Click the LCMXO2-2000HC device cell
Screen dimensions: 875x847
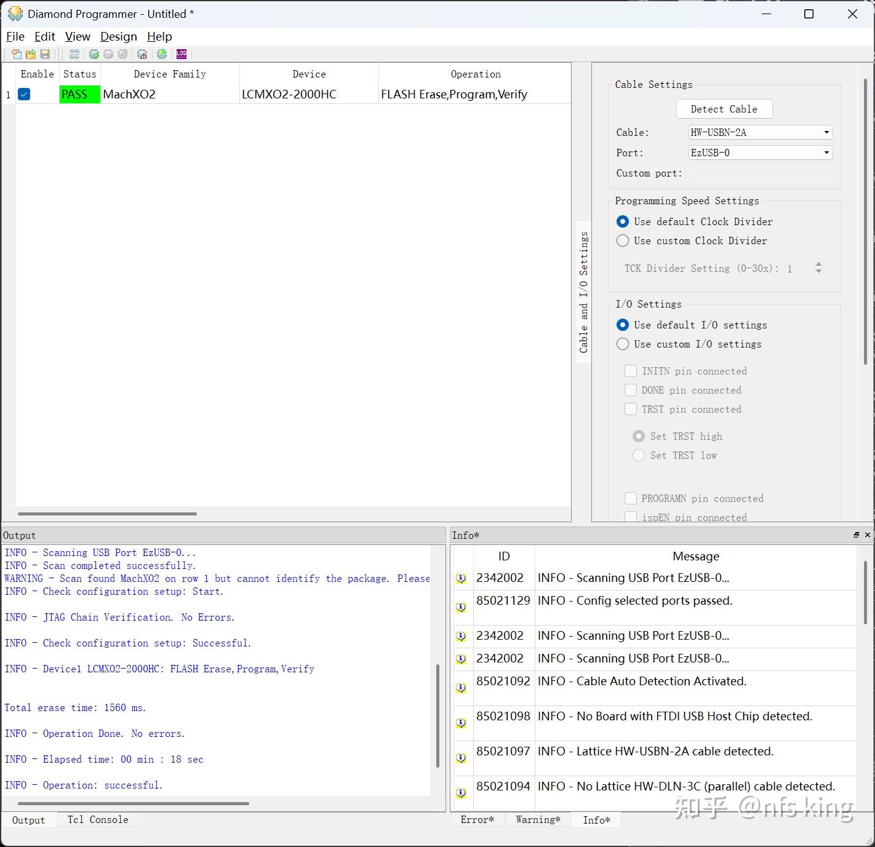point(309,94)
